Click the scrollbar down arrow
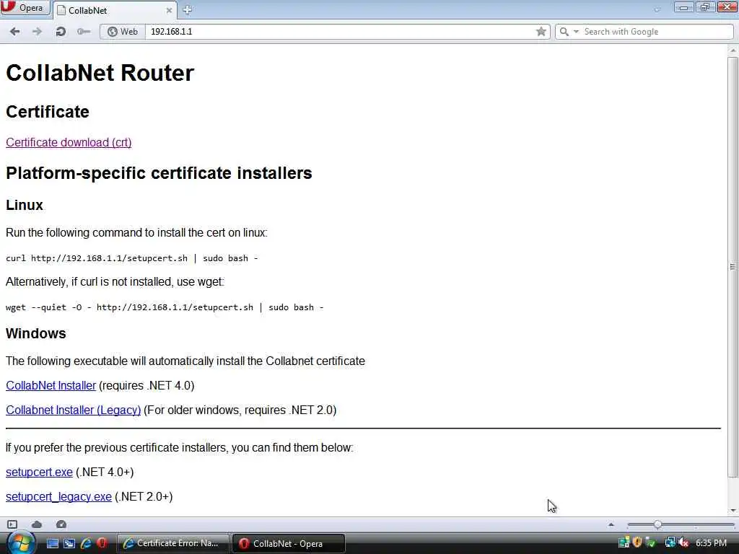The image size is (739, 554). (733, 511)
